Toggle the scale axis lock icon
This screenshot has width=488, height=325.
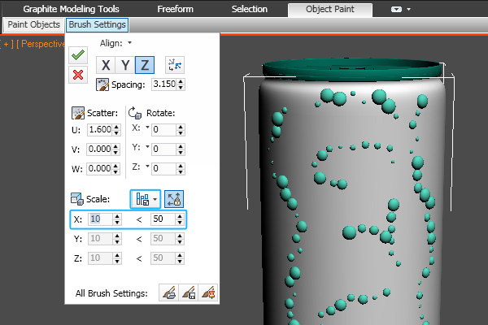pos(174,199)
